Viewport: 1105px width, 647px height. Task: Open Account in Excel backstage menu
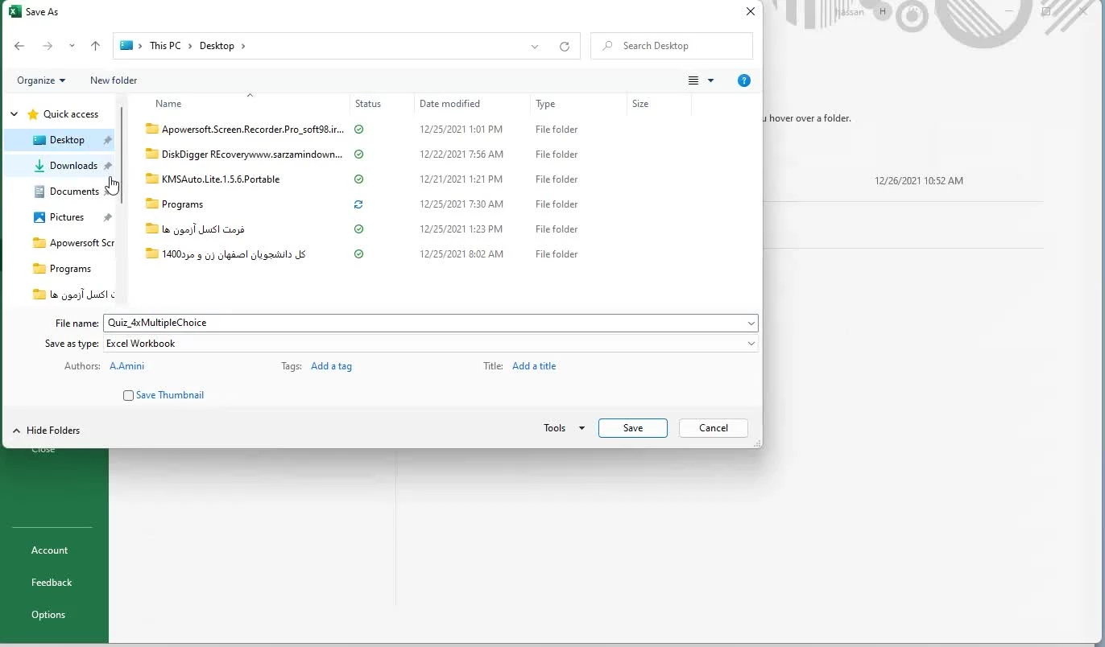[49, 550]
